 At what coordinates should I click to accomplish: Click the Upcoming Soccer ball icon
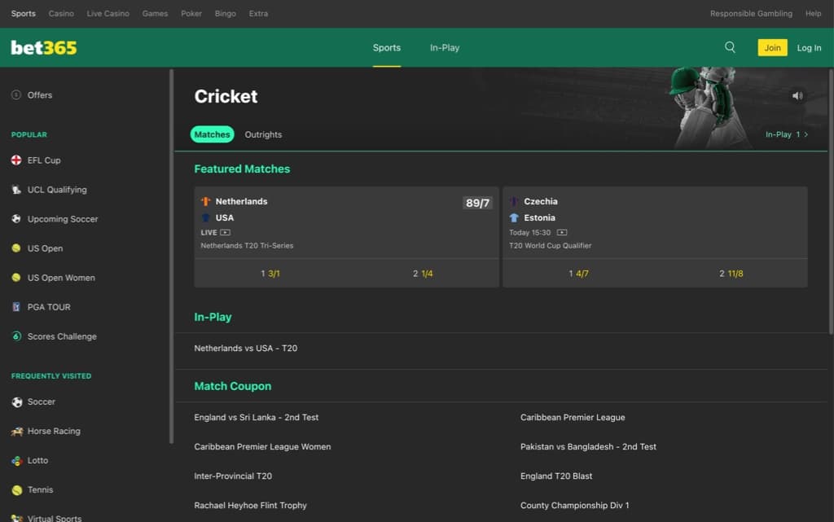coord(16,219)
